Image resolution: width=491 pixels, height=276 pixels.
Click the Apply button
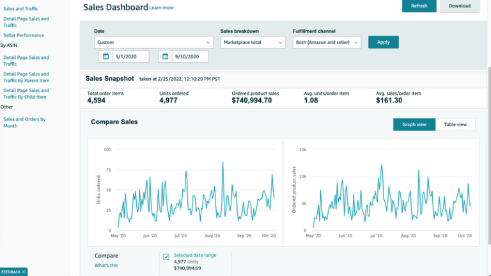(x=383, y=42)
